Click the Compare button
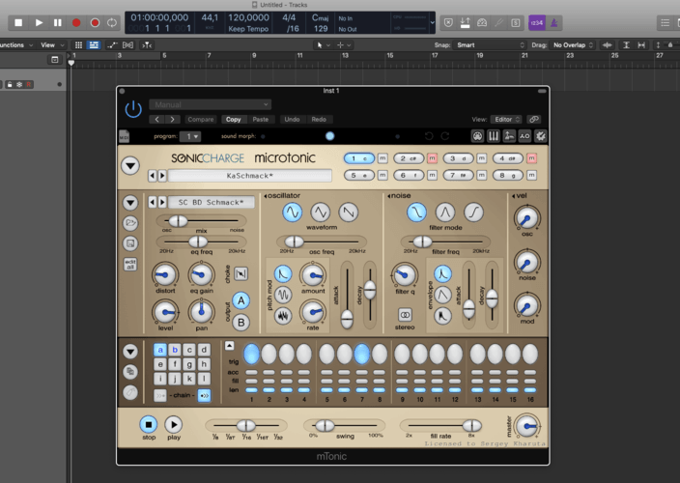 [200, 119]
